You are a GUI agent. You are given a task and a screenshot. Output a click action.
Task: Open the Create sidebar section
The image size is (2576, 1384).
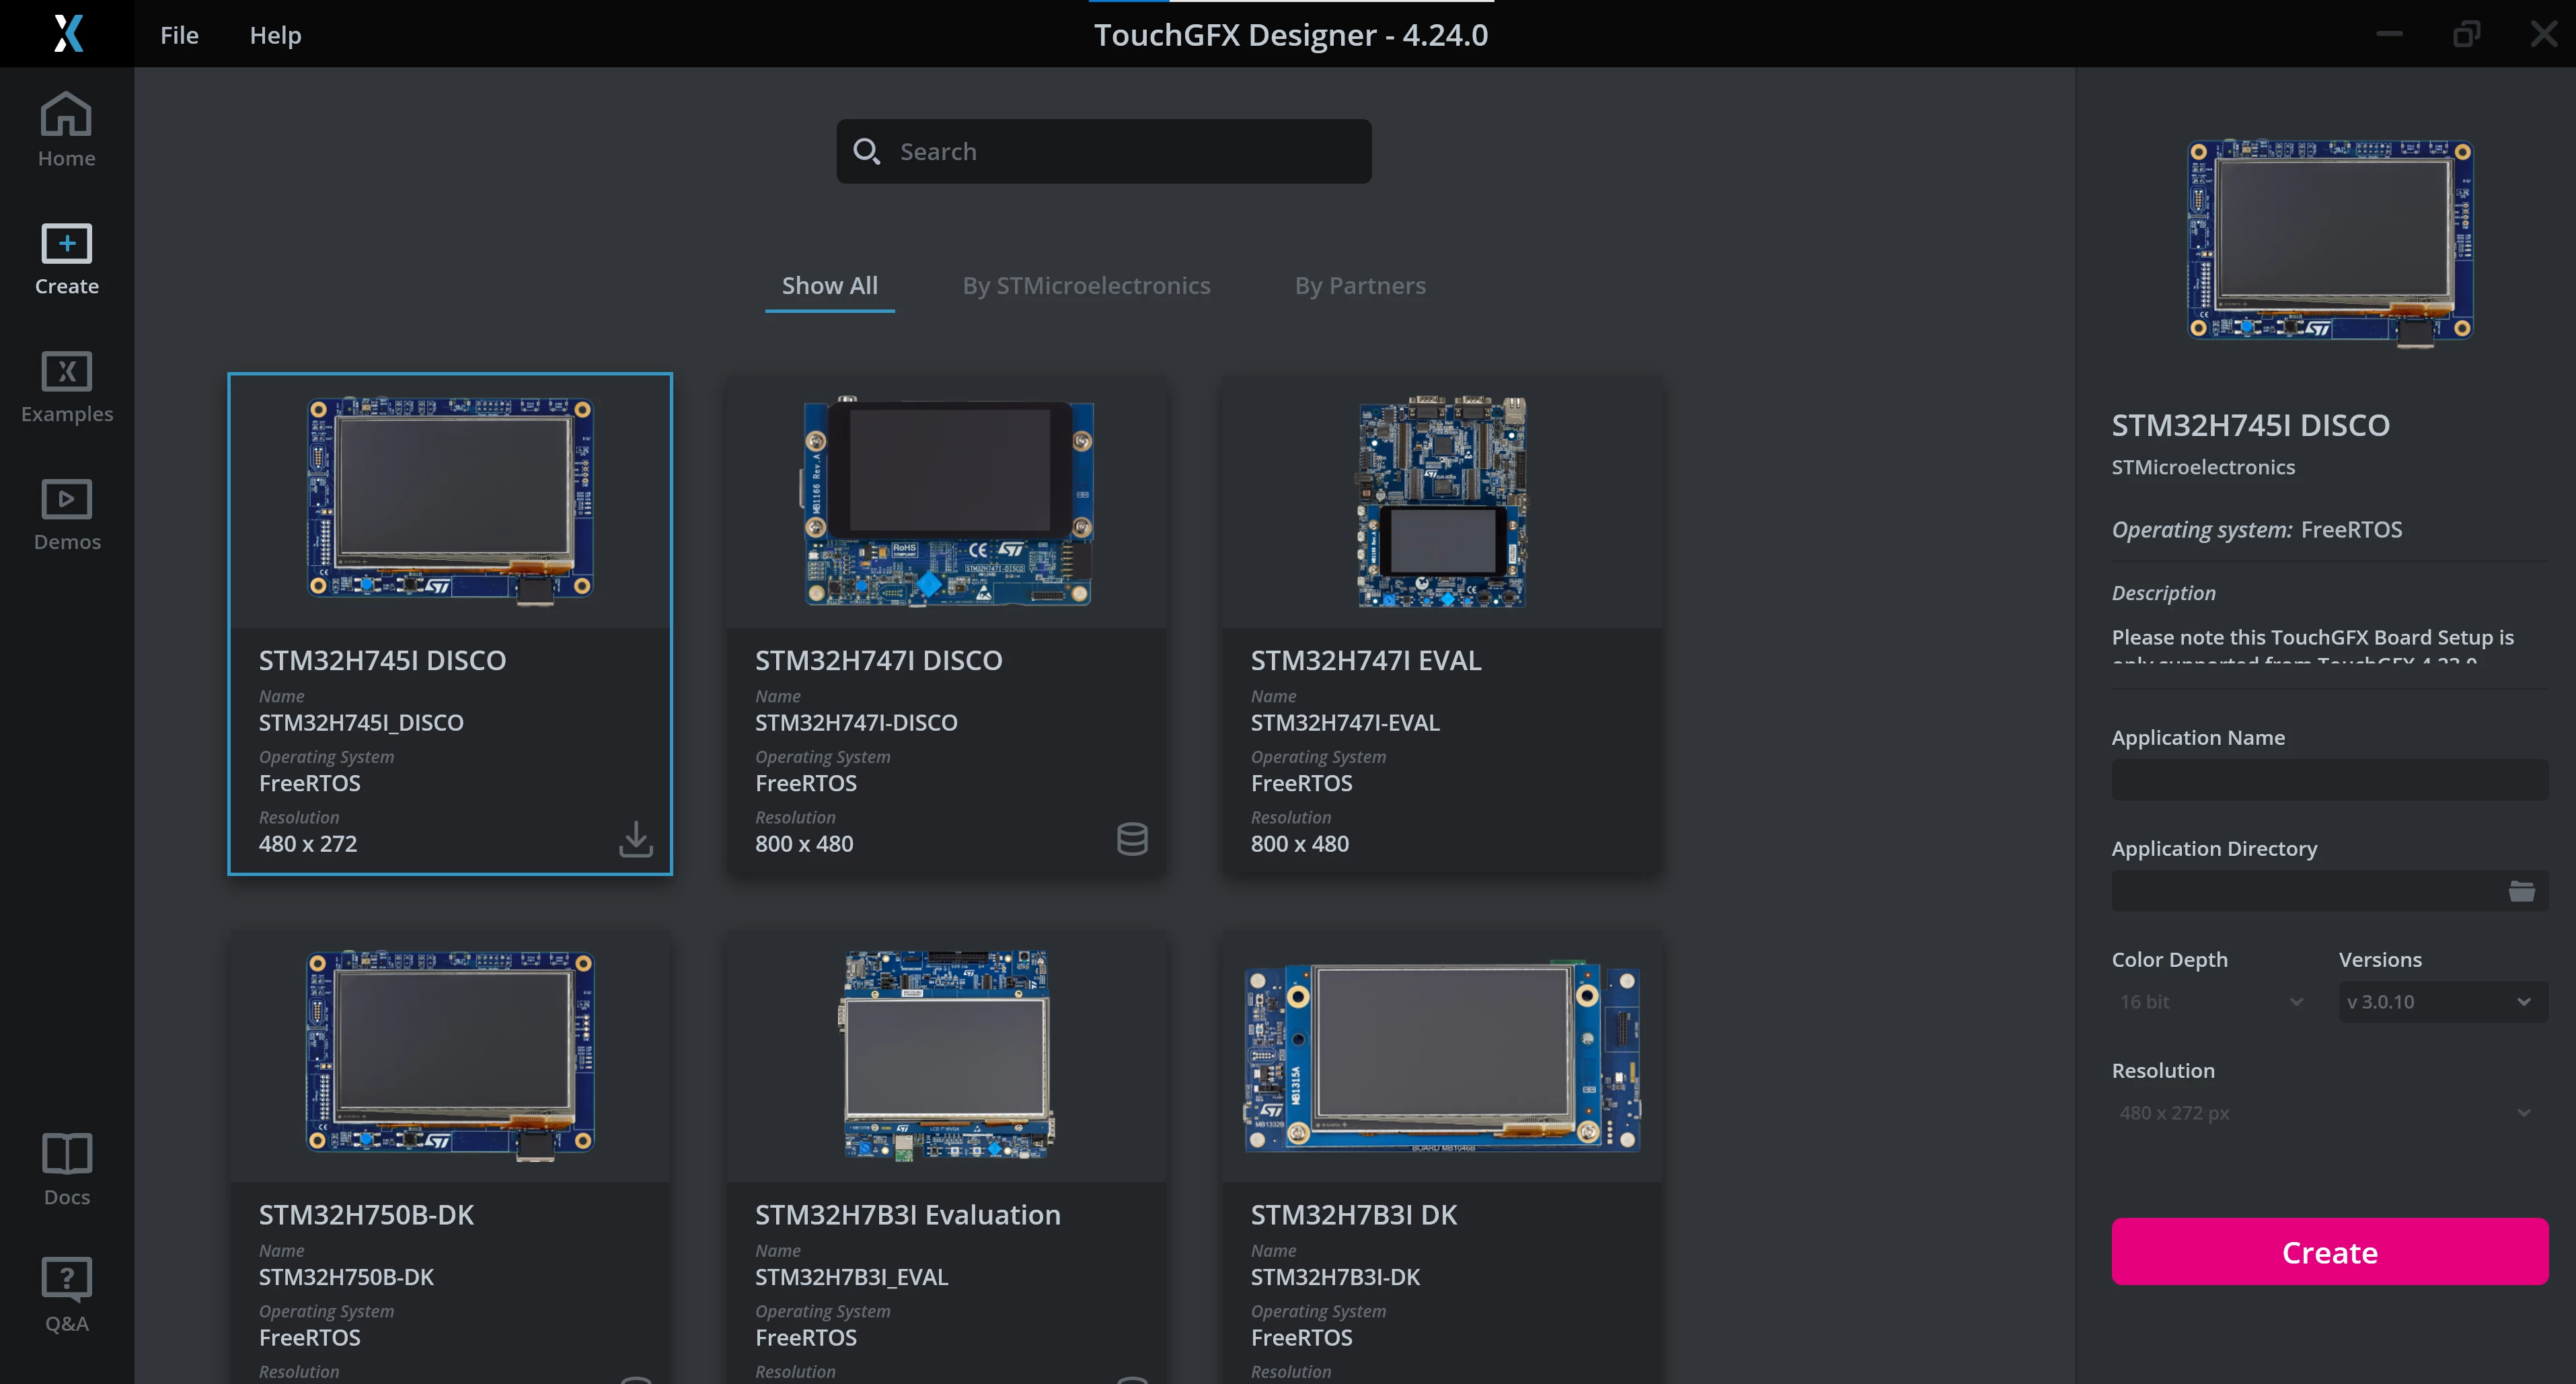[67, 259]
